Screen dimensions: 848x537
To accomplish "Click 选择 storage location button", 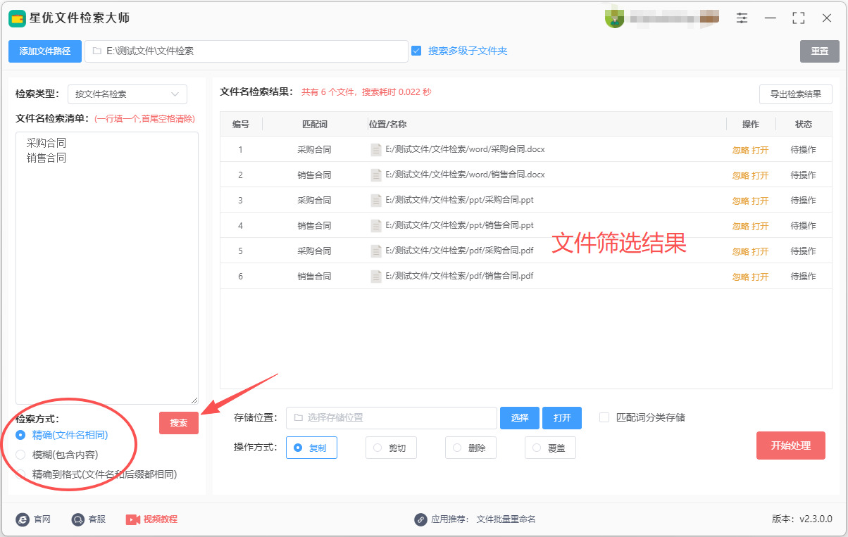I will coord(520,418).
